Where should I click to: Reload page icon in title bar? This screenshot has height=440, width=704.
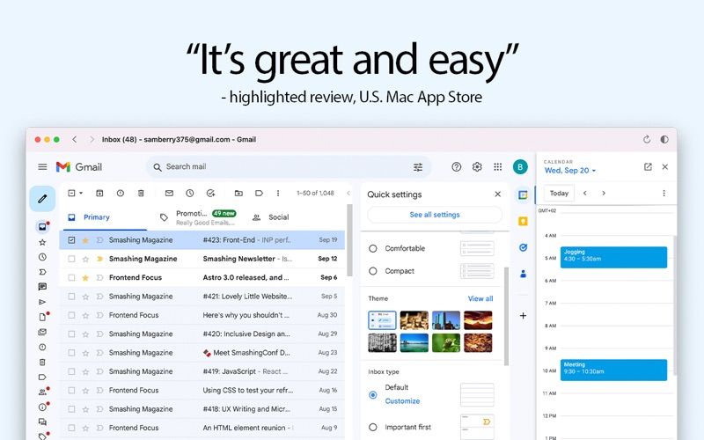tap(647, 140)
